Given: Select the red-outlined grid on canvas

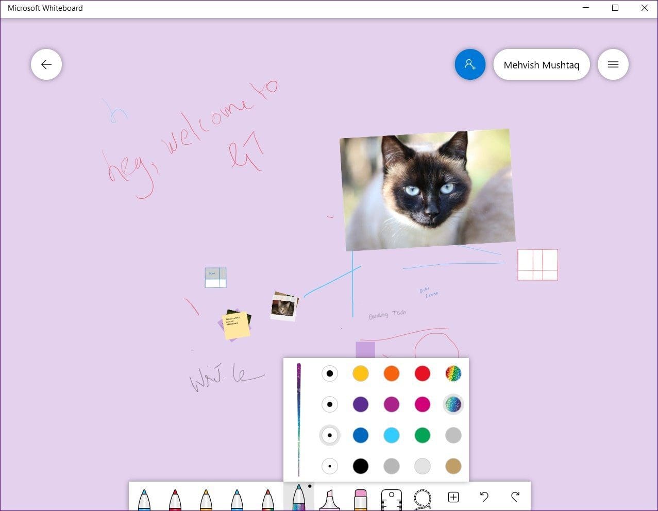Looking at the screenshot, I should point(537,265).
